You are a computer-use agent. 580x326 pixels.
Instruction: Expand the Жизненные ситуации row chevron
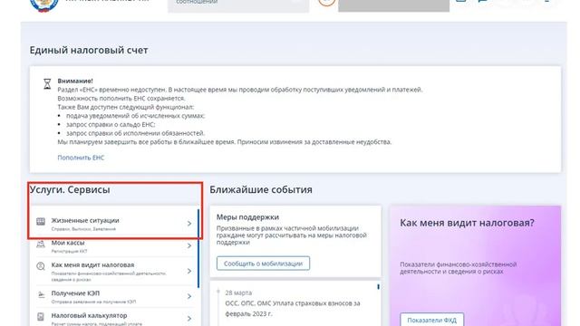point(189,224)
